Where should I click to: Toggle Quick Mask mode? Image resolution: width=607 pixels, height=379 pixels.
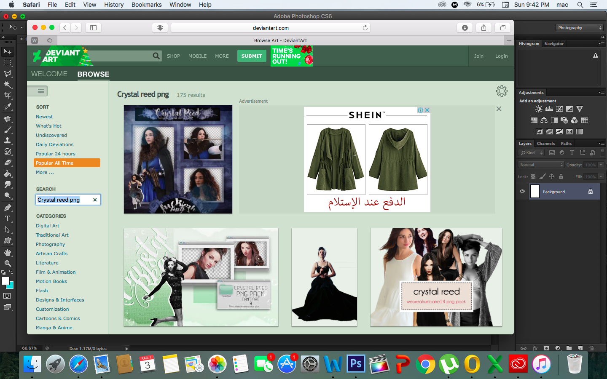coord(7,296)
